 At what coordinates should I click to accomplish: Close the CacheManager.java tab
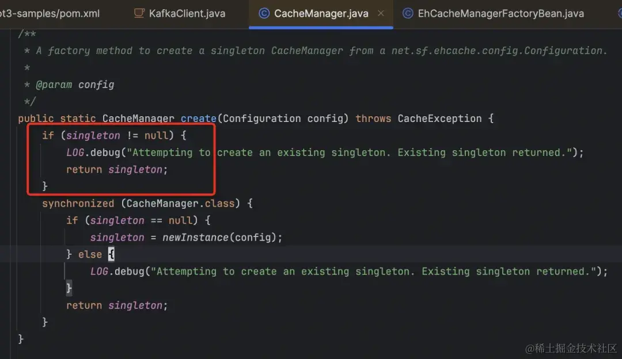click(x=381, y=13)
